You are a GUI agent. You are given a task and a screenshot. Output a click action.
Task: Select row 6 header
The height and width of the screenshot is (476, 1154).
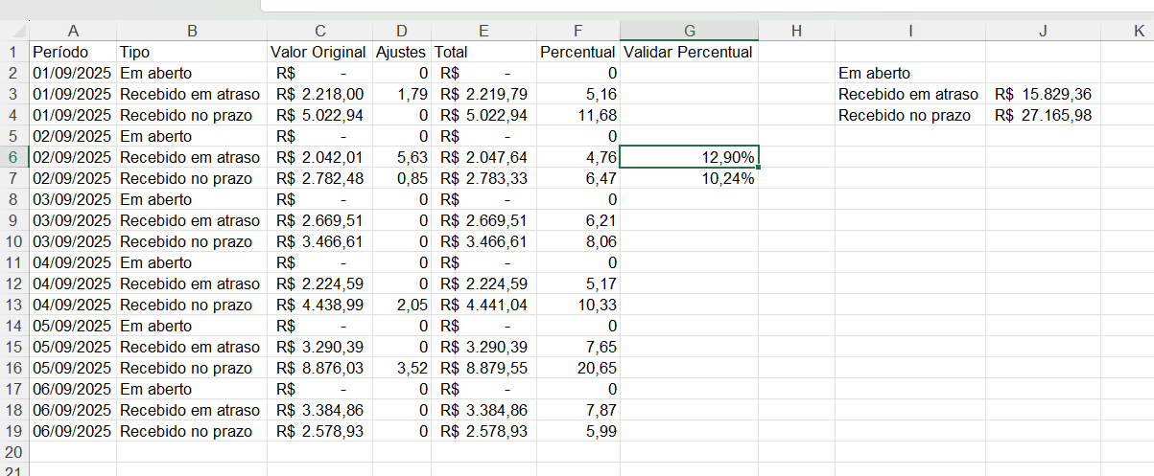click(x=14, y=157)
